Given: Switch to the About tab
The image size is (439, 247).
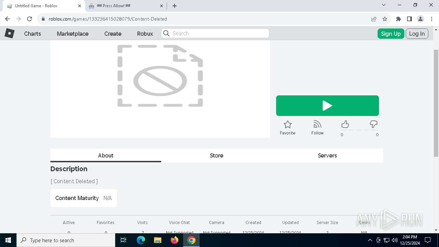Looking at the screenshot, I should [106, 155].
